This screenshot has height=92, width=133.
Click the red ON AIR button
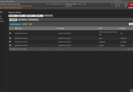point(131,5)
